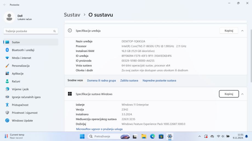
Task: Click the Dell user avatar
Action: 9,17
